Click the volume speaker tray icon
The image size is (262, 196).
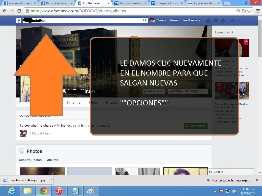(x=234, y=191)
